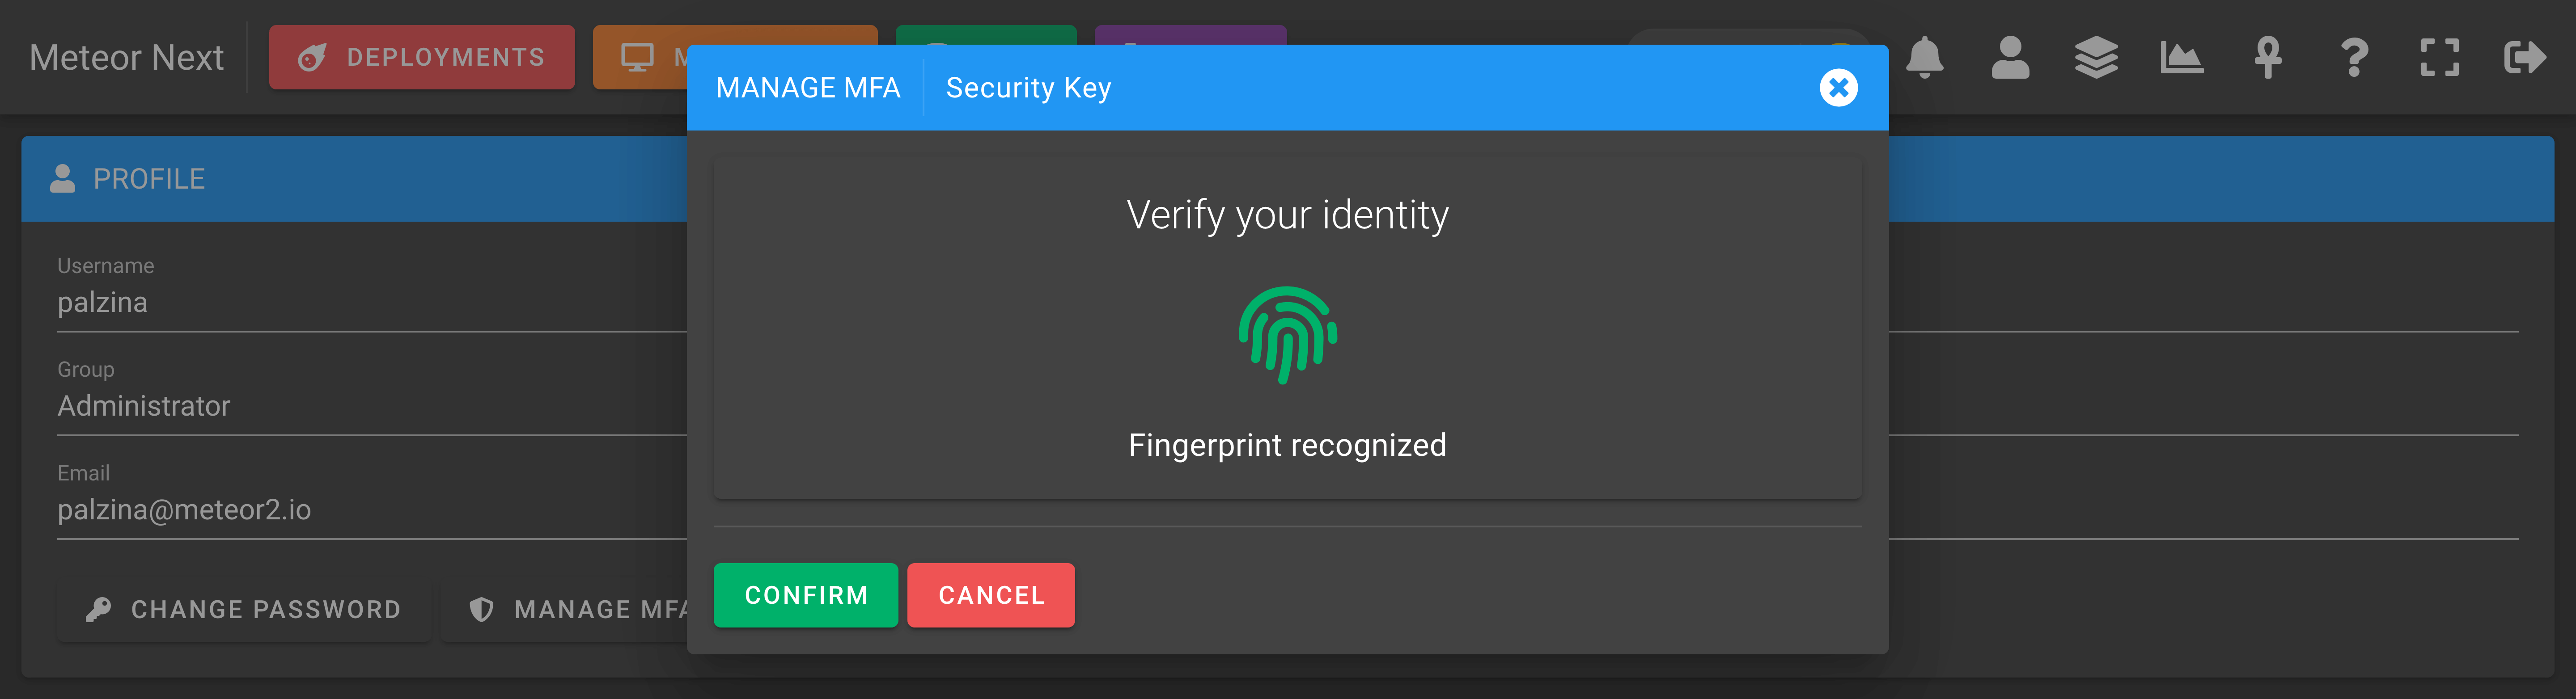Viewport: 2576px width, 699px height.
Task: Toggle fullscreen mode icon
Action: click(x=2439, y=57)
